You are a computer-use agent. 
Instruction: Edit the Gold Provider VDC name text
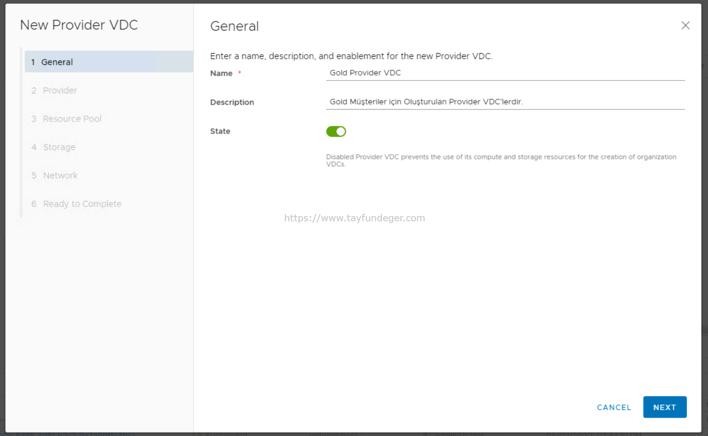pyautogui.click(x=365, y=73)
